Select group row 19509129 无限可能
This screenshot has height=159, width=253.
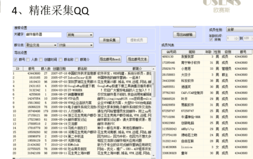tap(82, 140)
